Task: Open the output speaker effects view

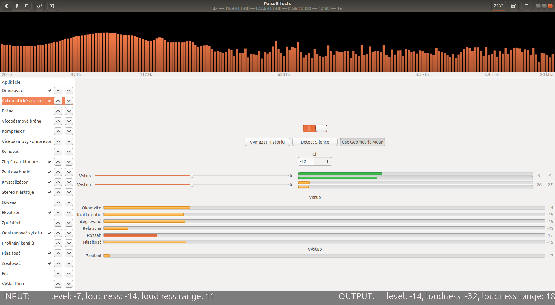Action: [7, 6]
